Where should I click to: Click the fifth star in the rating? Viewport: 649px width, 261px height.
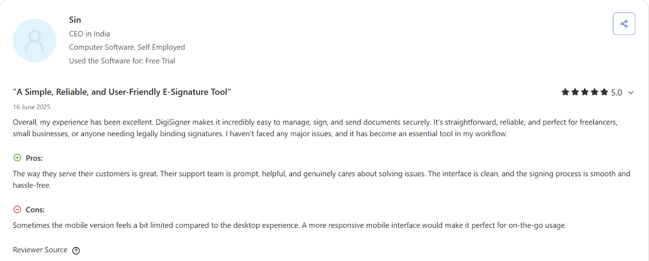coord(604,92)
